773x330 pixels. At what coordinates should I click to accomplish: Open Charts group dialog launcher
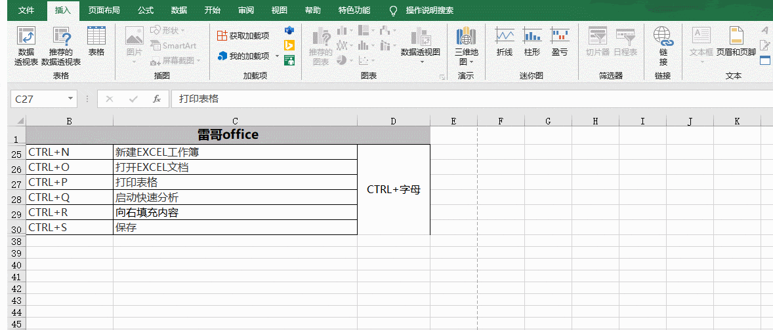442,77
